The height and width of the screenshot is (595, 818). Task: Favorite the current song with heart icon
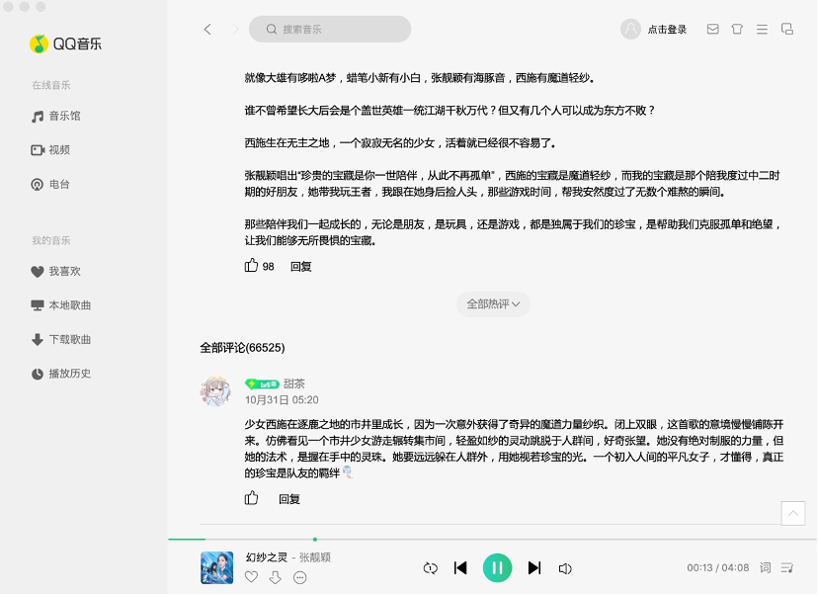coord(252,577)
